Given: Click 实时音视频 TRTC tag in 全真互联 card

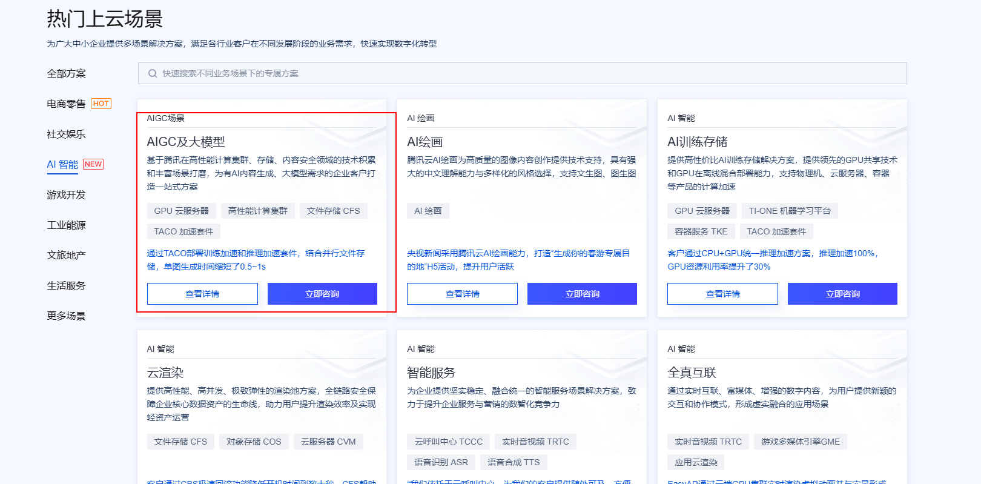Looking at the screenshot, I should (x=708, y=442).
